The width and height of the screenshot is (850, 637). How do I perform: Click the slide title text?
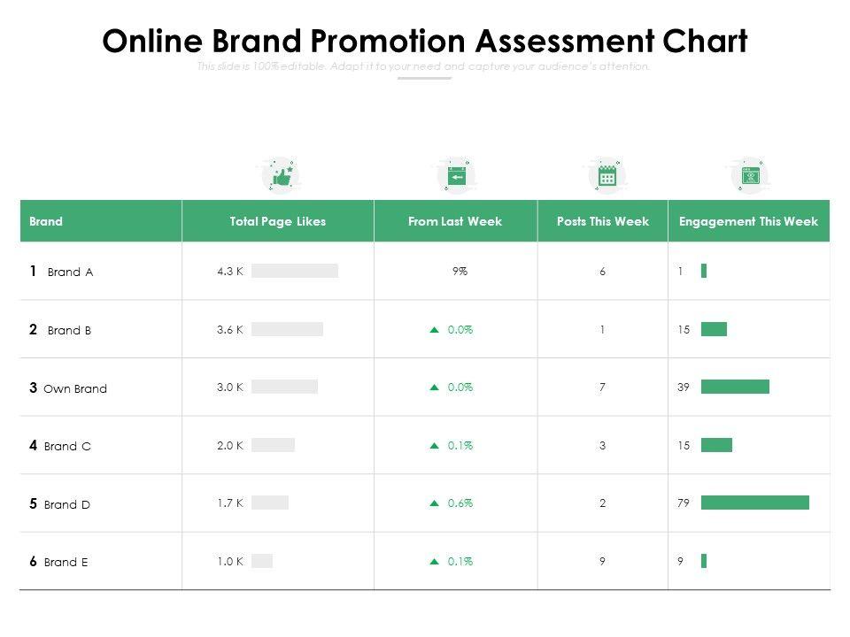coord(425,42)
